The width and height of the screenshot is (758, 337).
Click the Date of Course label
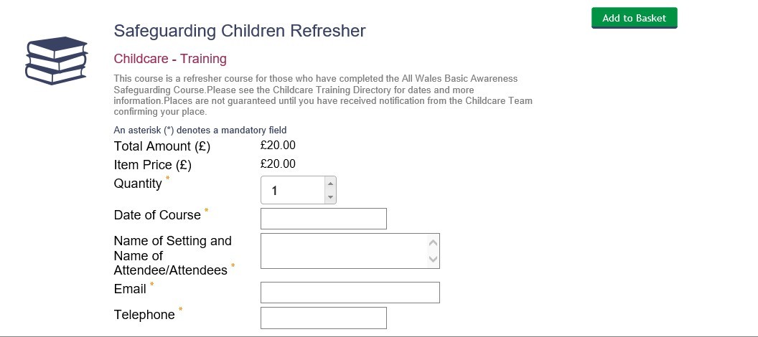coord(157,215)
